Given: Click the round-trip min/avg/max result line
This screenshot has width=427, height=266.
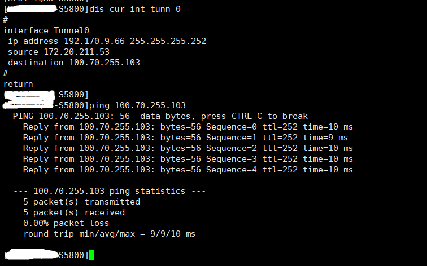Looking at the screenshot, I should pyautogui.click(x=109, y=234).
